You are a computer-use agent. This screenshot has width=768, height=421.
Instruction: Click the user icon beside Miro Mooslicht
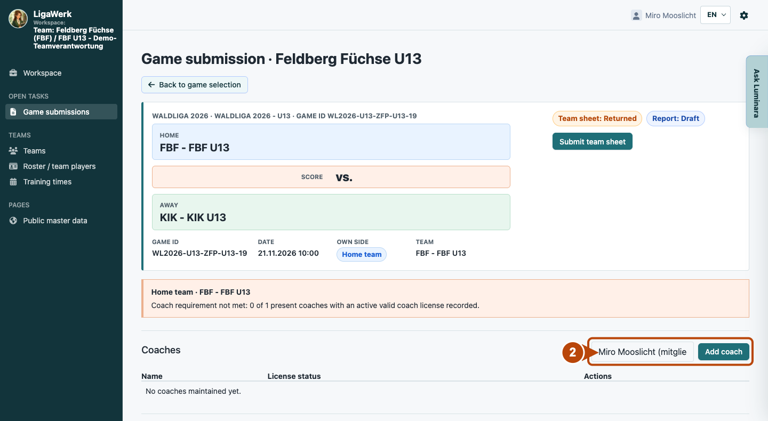pyautogui.click(x=636, y=15)
